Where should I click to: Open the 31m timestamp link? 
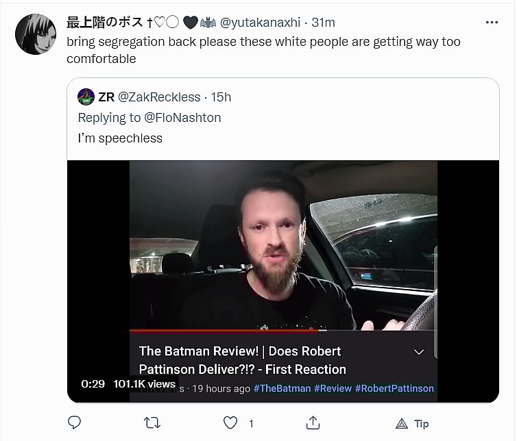323,23
